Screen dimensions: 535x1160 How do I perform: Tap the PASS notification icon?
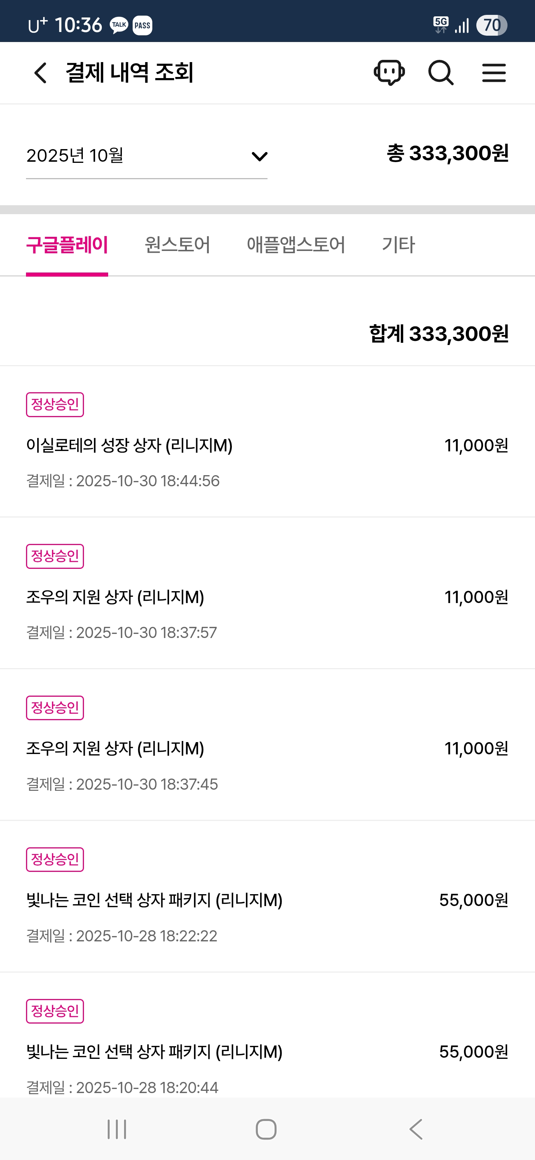(x=142, y=25)
